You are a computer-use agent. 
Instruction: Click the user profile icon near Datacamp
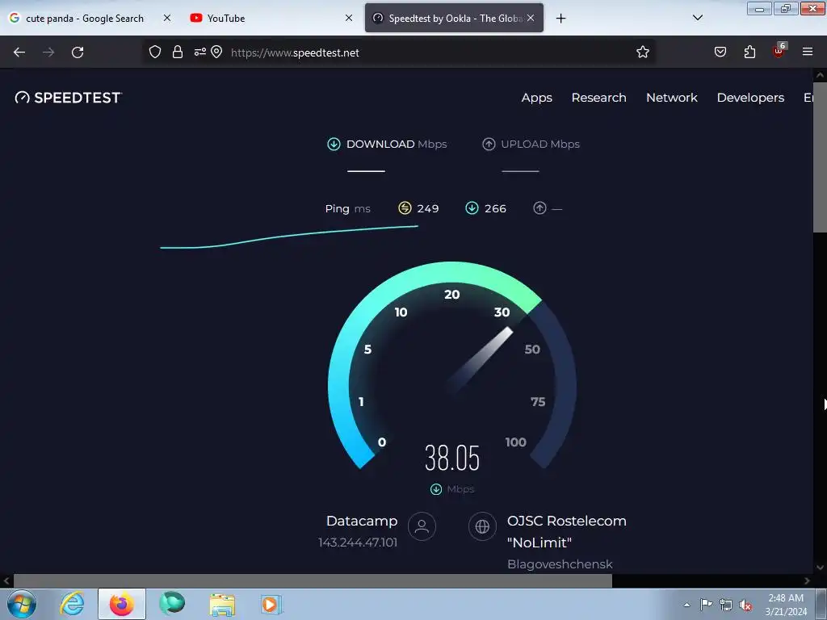pyautogui.click(x=422, y=526)
